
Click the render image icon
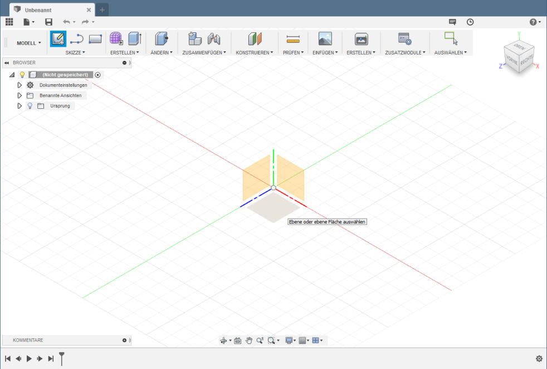[362, 39]
